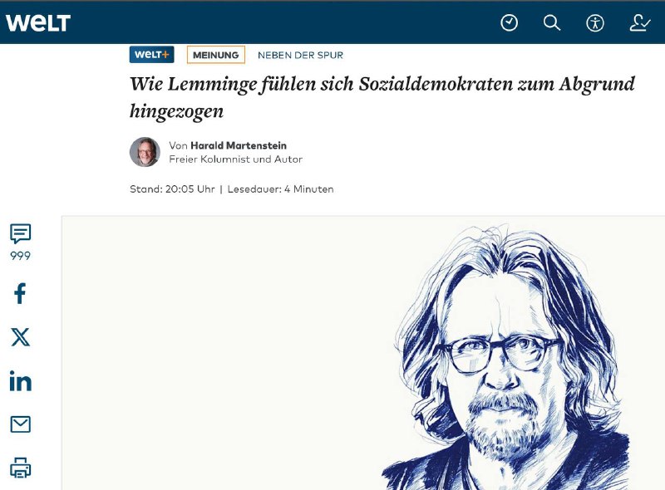
Task: Open the search magnifier in header
Action: tap(552, 22)
